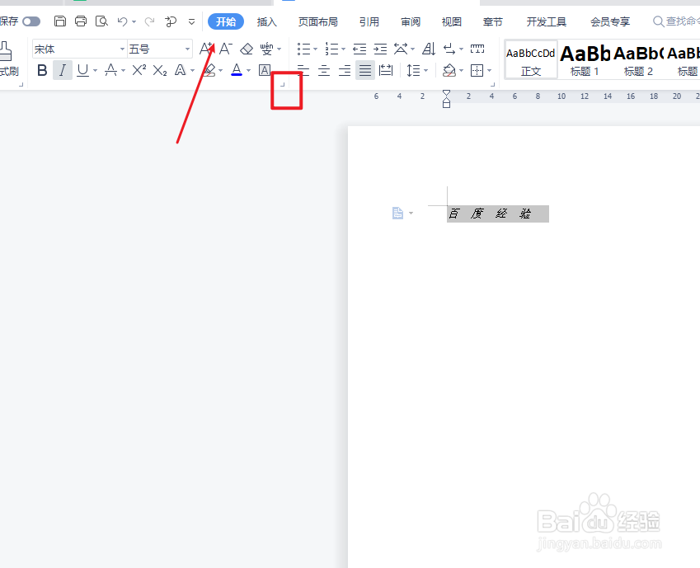Apply subscript X₂ formatting
Viewport: 700px width, 568px height.
click(x=160, y=71)
